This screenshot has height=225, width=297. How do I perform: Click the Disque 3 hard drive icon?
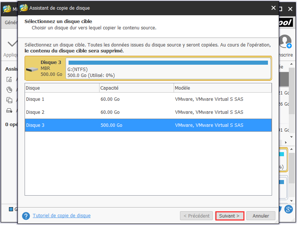coord(32,69)
